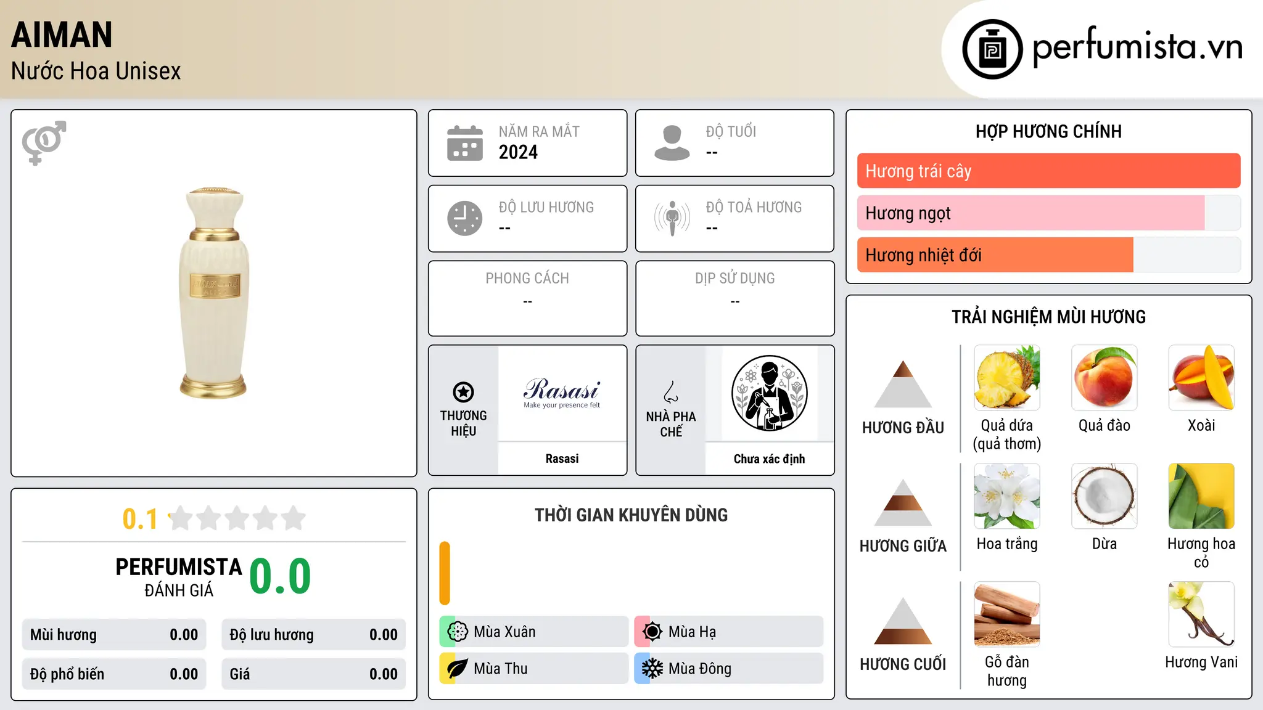Click the five-star rating row

click(x=237, y=518)
